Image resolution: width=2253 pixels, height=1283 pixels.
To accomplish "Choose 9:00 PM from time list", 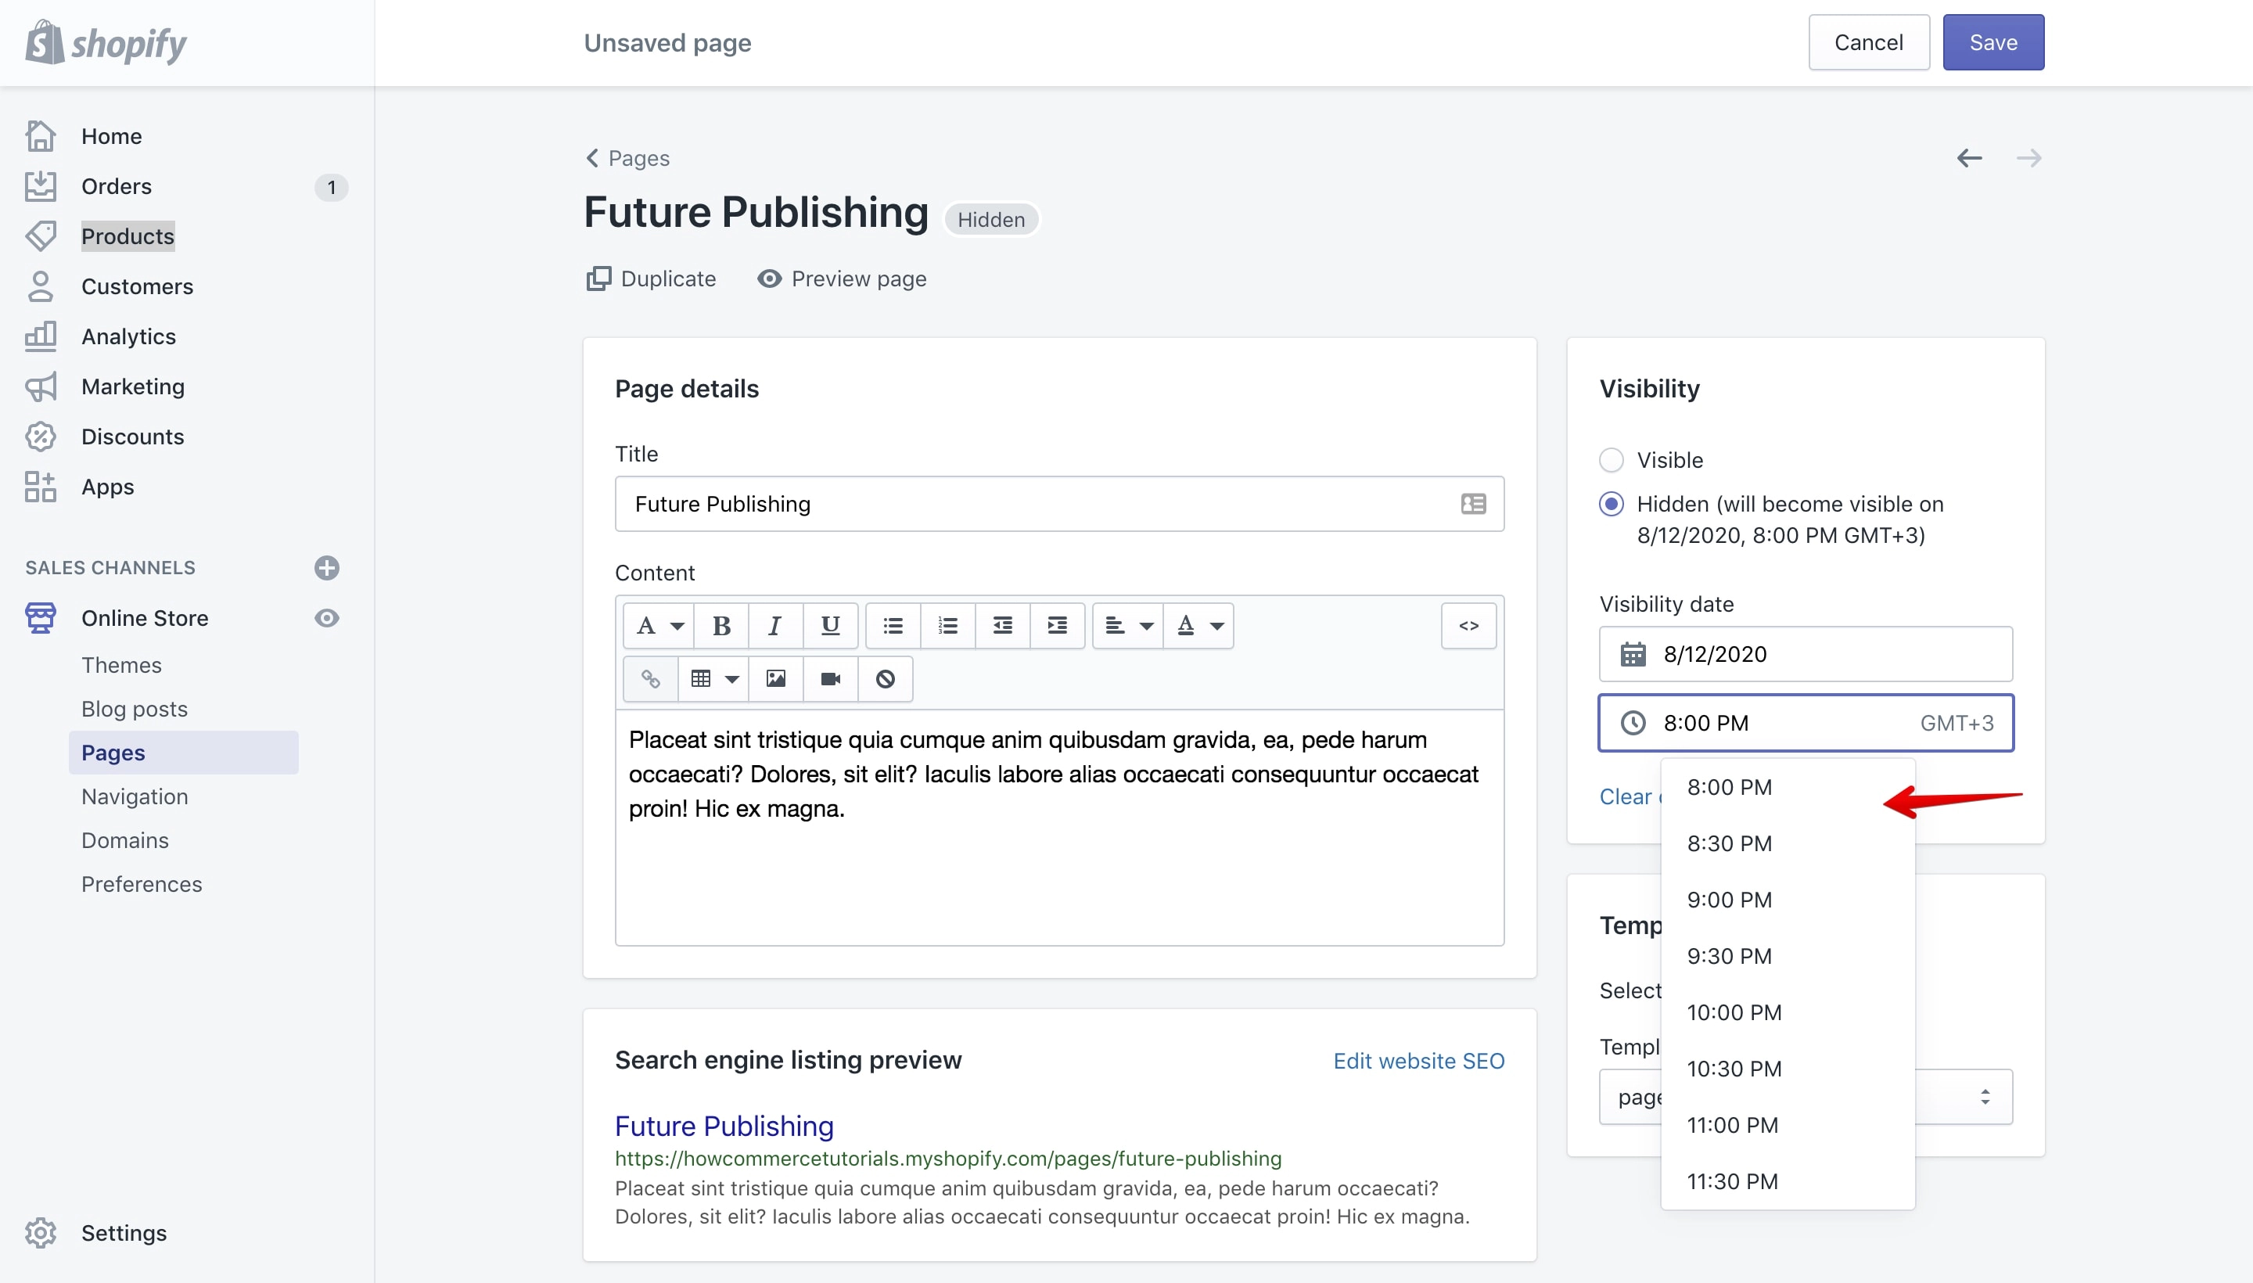I will 1787,900.
